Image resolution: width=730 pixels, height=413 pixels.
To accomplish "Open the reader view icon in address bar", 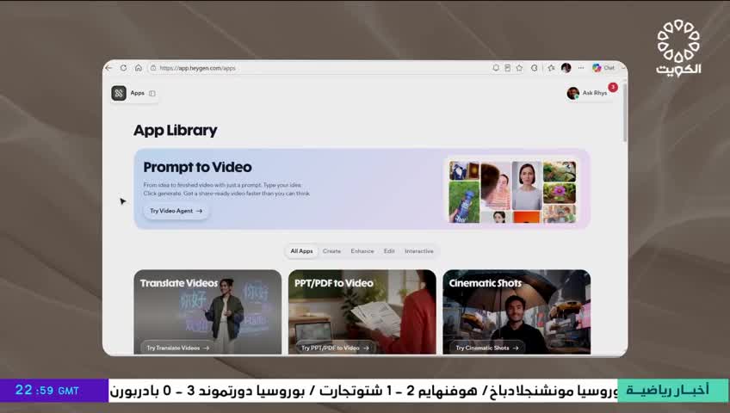I will 507,68.
